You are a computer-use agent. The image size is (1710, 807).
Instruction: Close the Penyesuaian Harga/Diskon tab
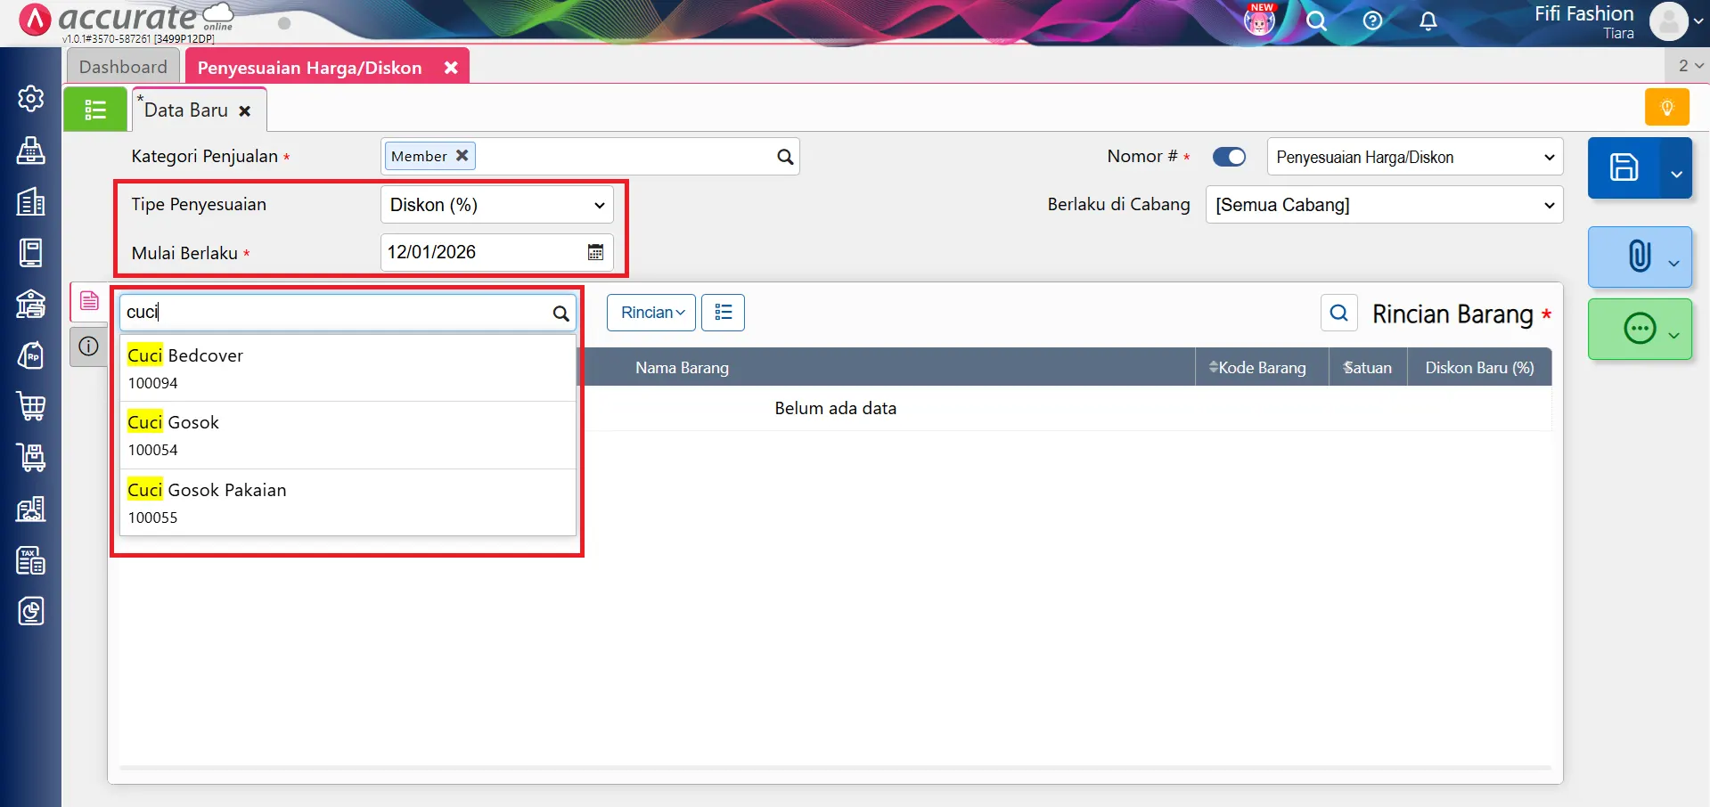[451, 68]
